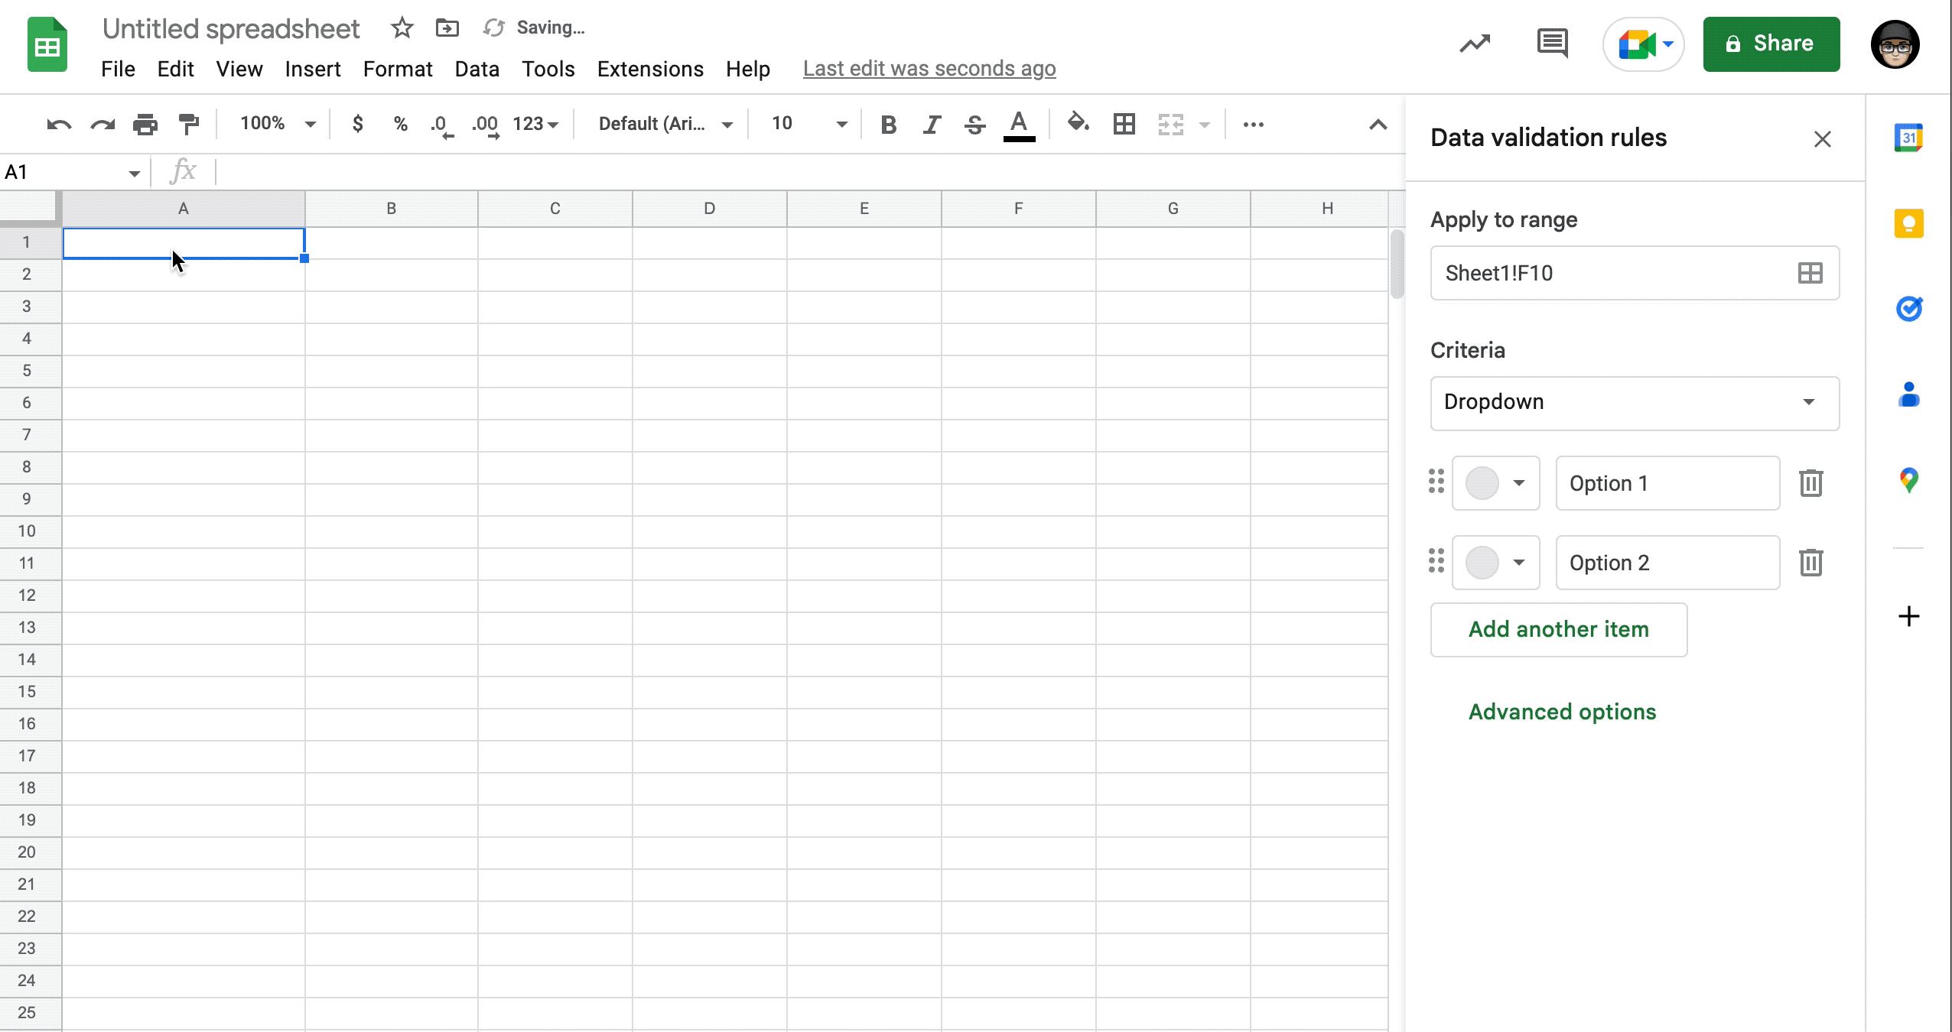The image size is (1952, 1032).
Task: Open the Data menu
Action: (476, 69)
